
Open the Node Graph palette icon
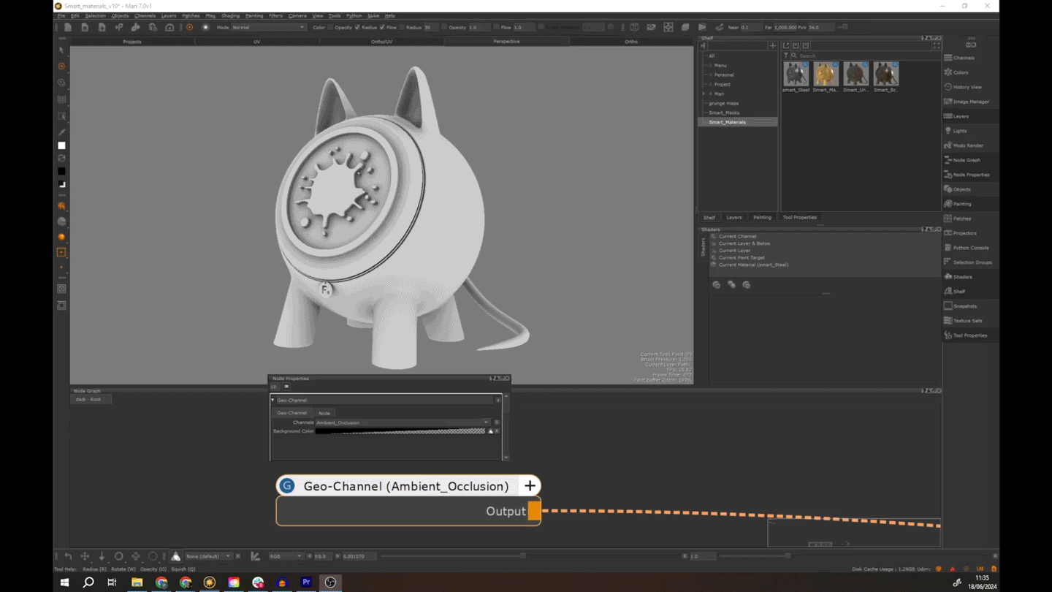(948, 160)
